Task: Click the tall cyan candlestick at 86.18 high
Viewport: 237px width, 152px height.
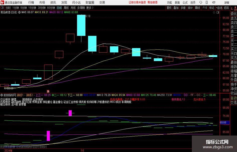Action: [x=81, y=25]
